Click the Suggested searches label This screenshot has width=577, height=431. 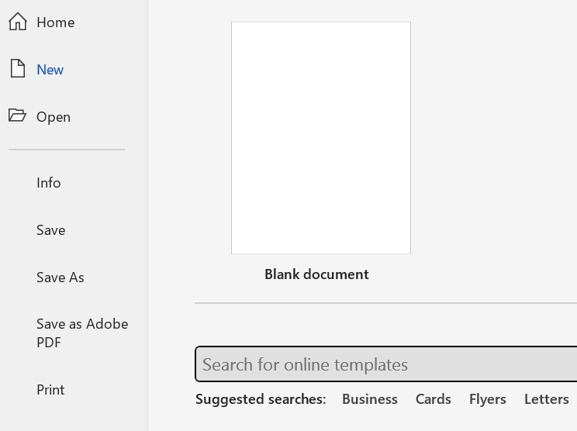click(x=261, y=399)
